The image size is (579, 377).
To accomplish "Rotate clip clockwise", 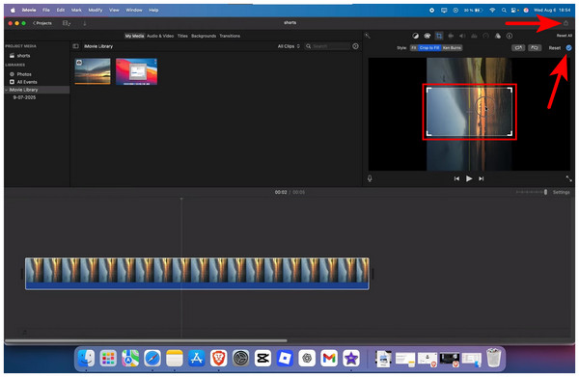I will 534,47.
